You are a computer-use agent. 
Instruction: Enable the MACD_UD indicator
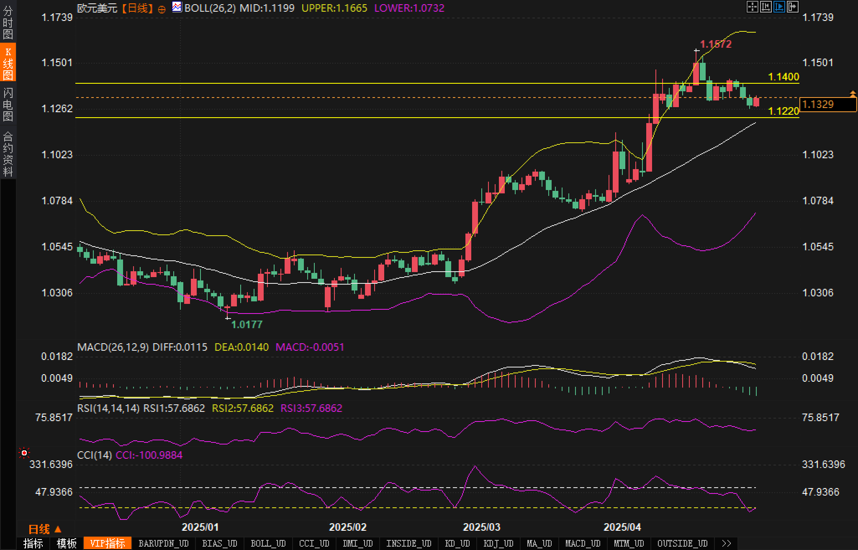click(x=583, y=543)
